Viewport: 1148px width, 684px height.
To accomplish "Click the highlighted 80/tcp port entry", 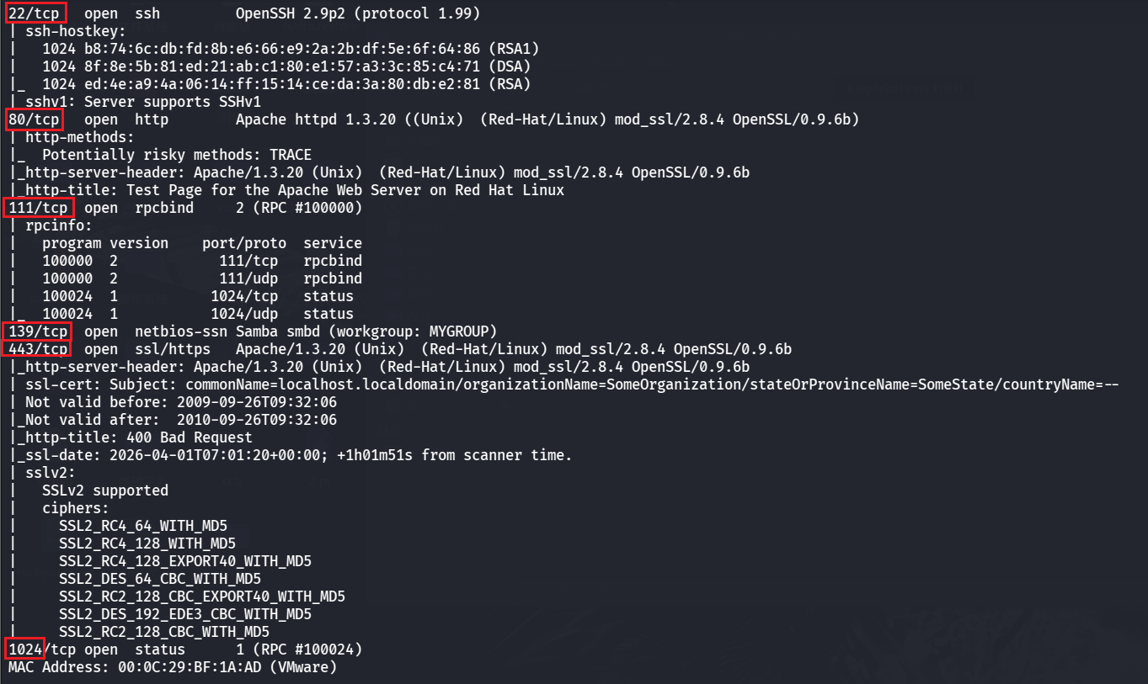I will coord(35,119).
